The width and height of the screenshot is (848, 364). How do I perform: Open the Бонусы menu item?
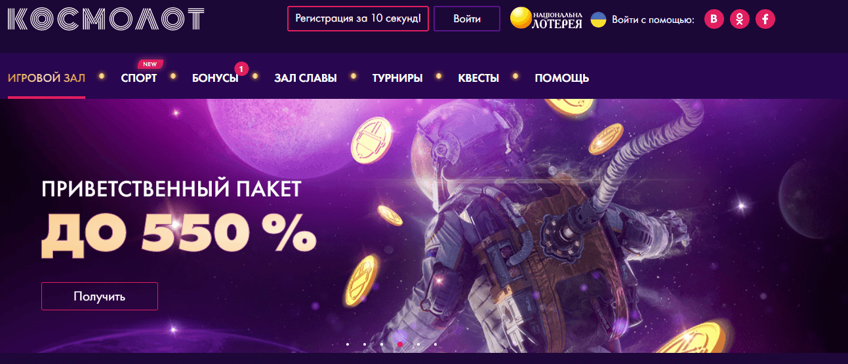tap(215, 78)
